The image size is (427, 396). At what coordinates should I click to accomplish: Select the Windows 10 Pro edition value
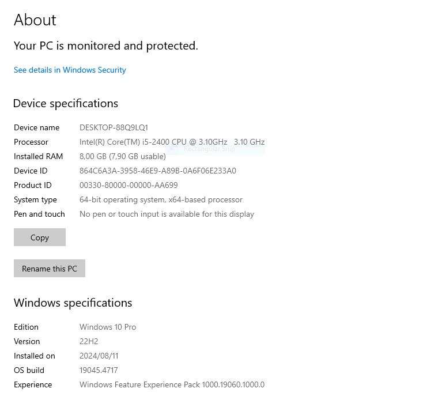108,327
